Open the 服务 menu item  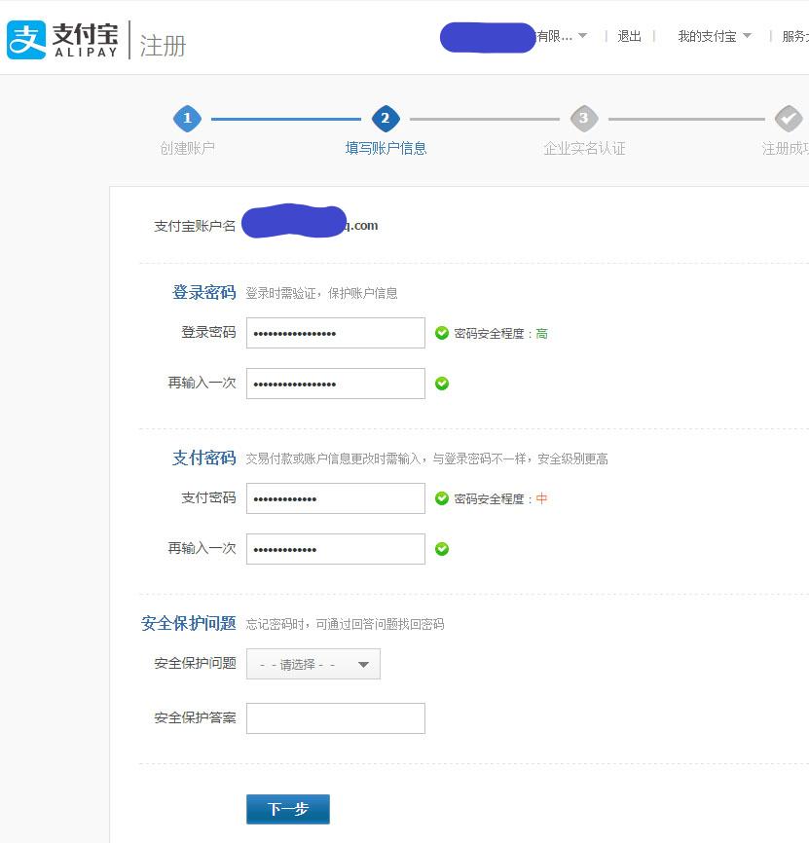[x=796, y=35]
